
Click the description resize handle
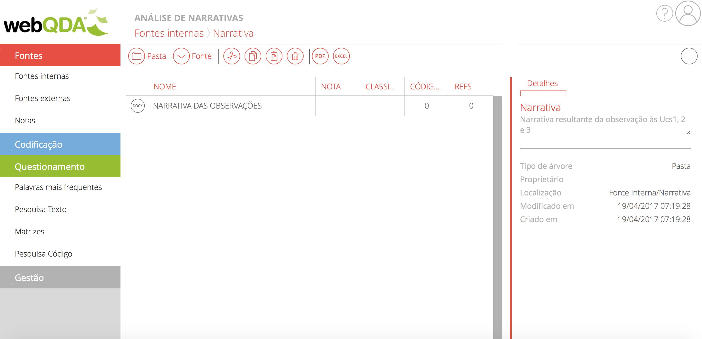click(688, 133)
